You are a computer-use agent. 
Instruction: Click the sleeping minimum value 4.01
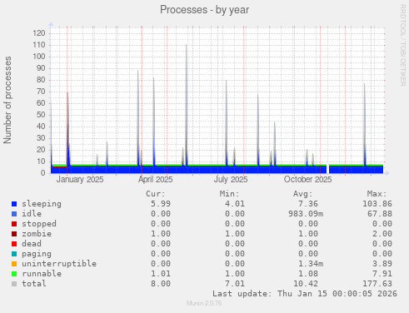[x=235, y=204]
